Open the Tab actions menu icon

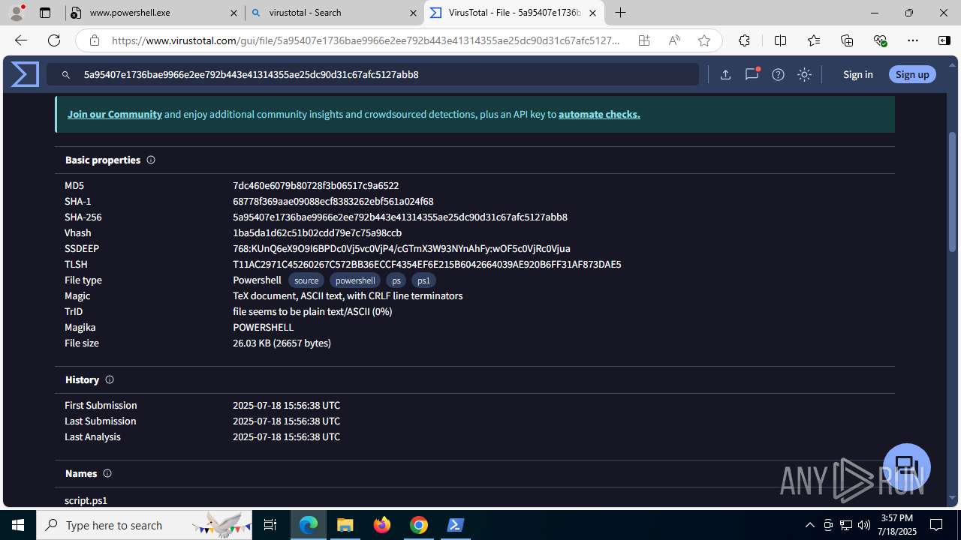(x=45, y=13)
